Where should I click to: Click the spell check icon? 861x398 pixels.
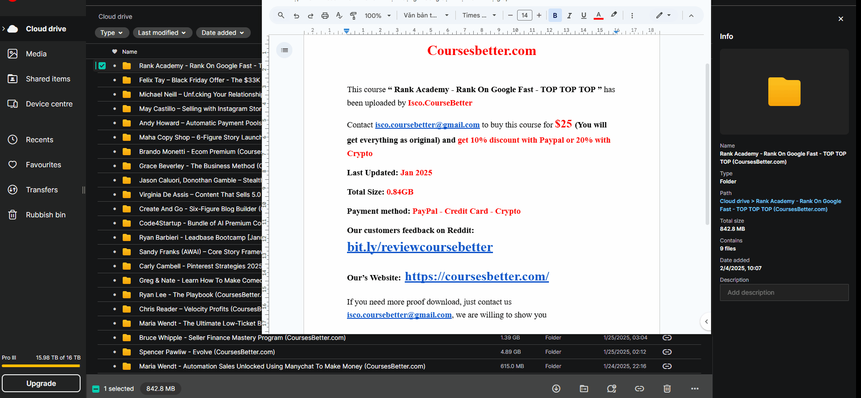click(339, 16)
